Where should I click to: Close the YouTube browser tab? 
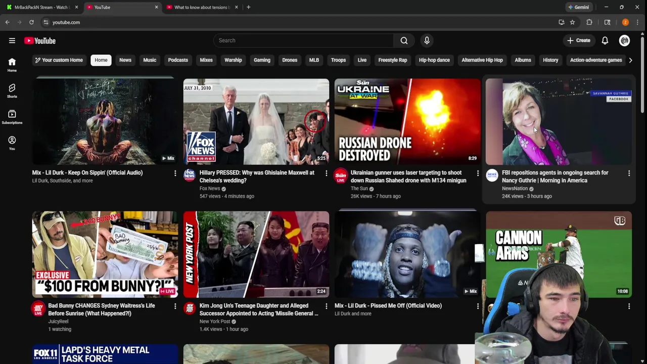pos(156,7)
